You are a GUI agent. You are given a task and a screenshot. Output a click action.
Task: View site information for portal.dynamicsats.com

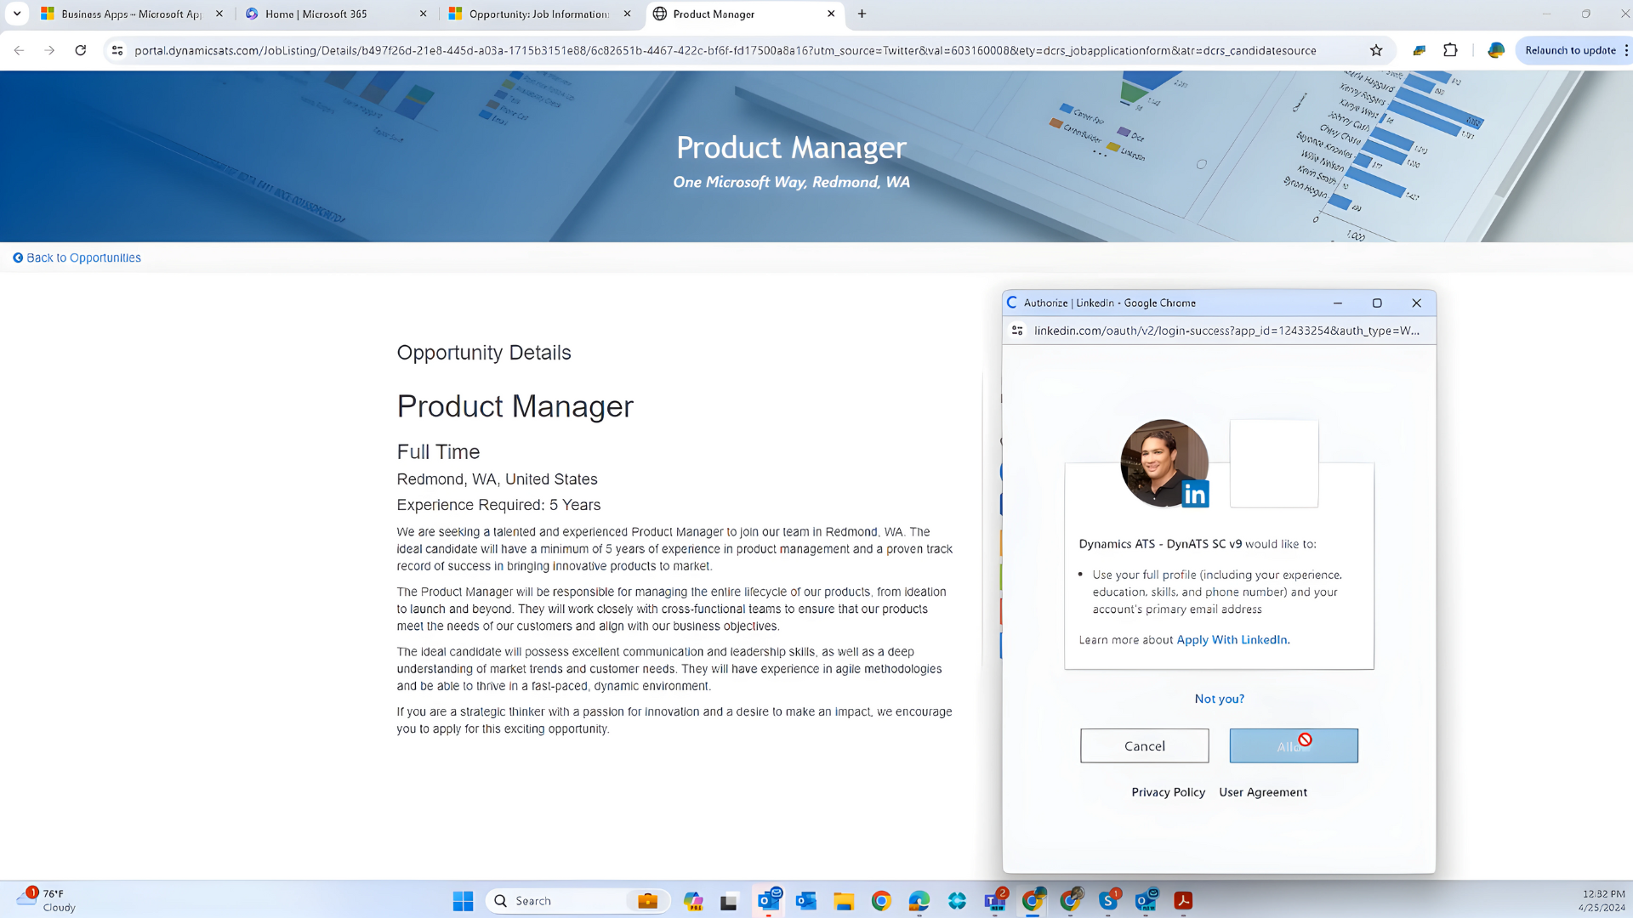(117, 50)
